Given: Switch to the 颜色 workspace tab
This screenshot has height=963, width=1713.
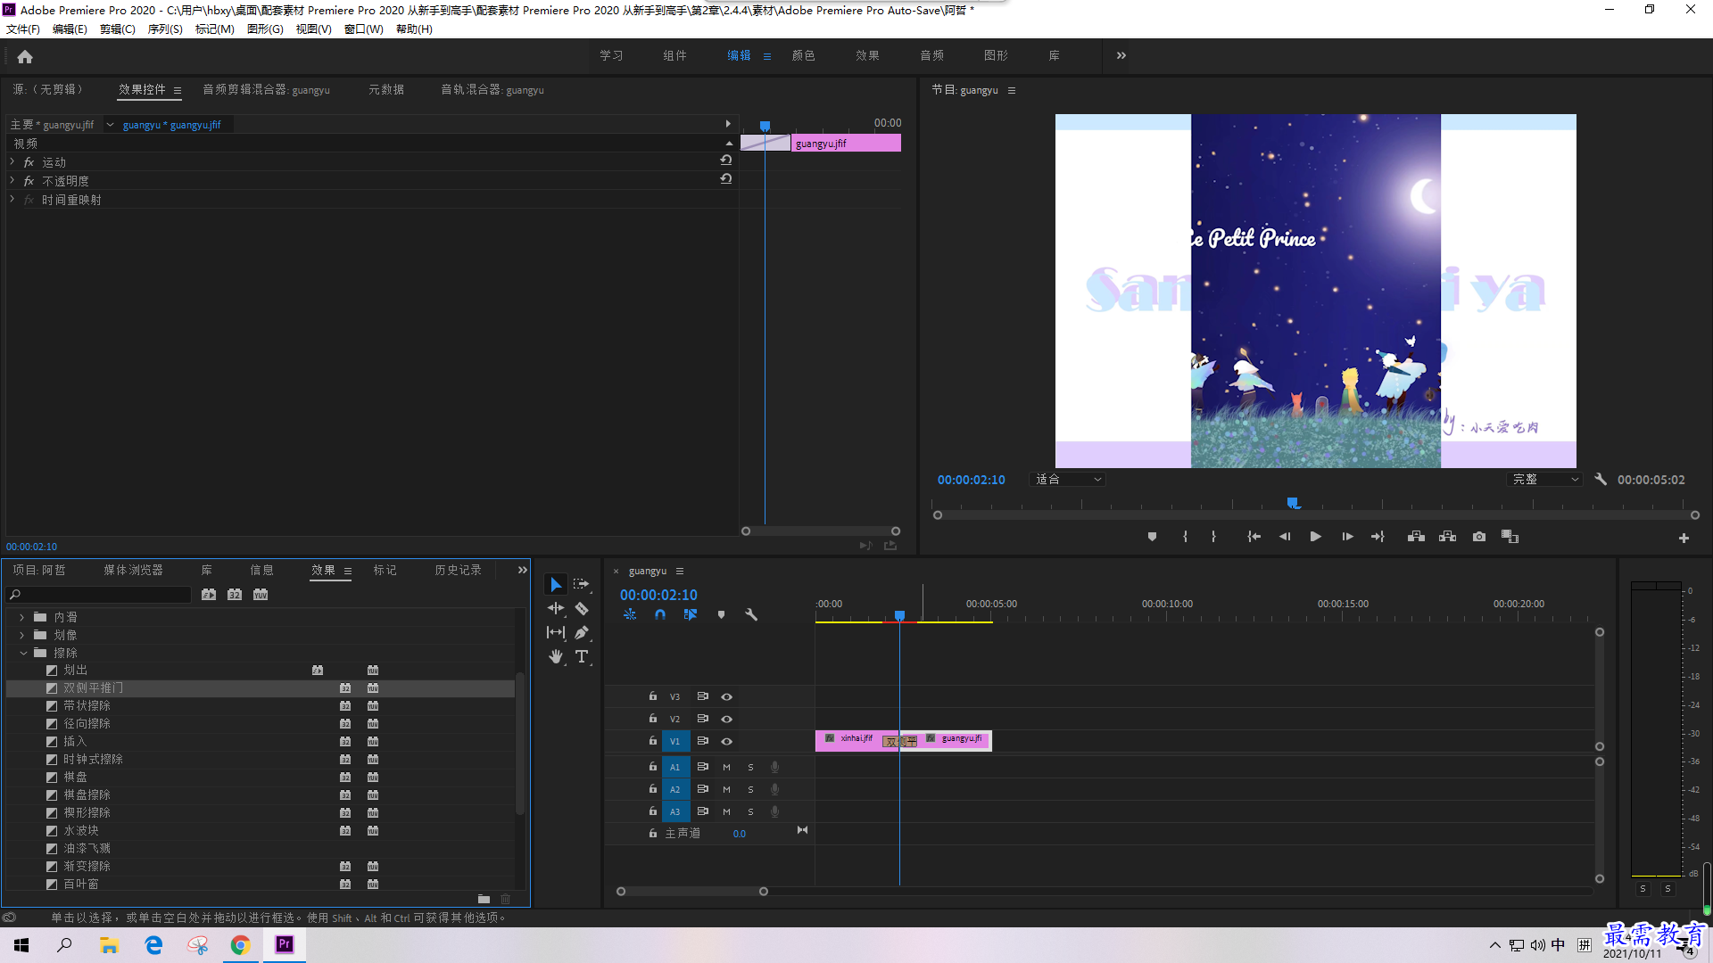Looking at the screenshot, I should click(x=803, y=55).
